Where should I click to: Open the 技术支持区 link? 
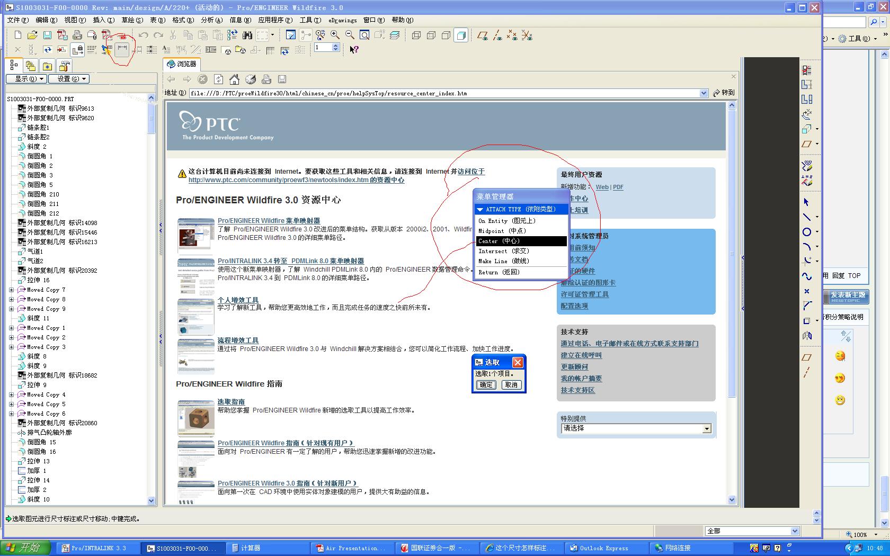point(578,390)
